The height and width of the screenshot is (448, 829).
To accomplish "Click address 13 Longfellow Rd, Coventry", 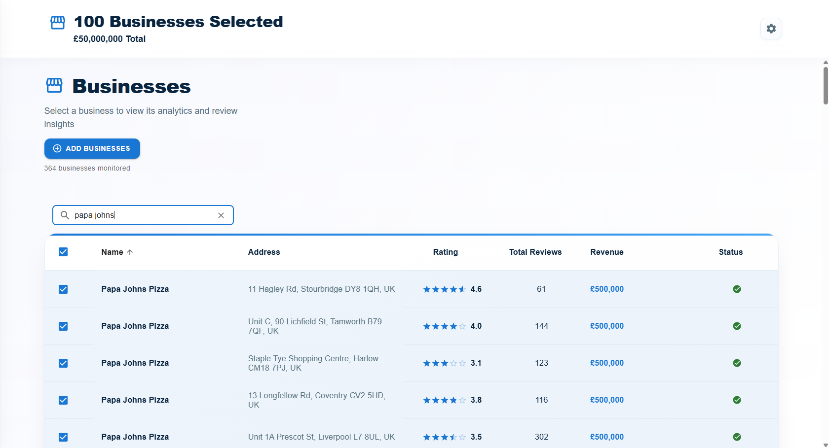I will click(317, 400).
